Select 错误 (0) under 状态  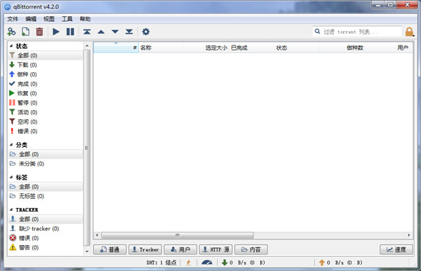pos(46,131)
